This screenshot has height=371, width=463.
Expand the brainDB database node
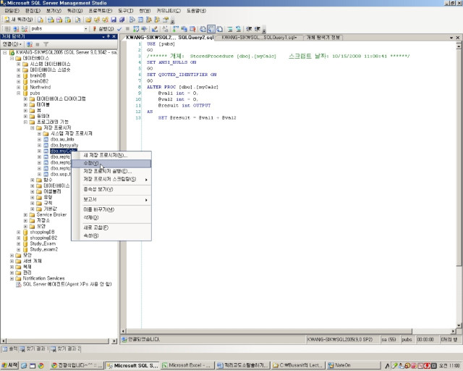(19, 75)
